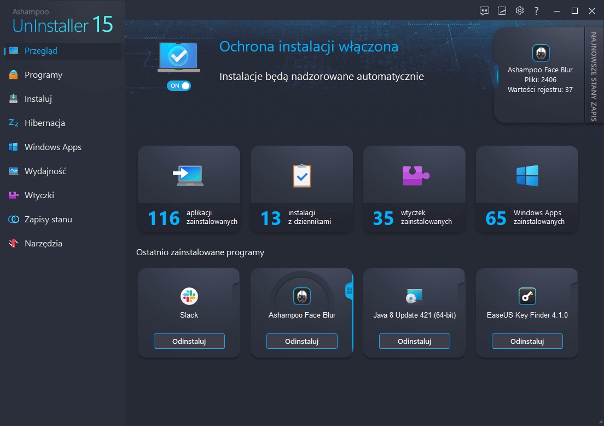Uninstall Java 8 Update 421
This screenshot has width=604, height=426.
point(415,341)
